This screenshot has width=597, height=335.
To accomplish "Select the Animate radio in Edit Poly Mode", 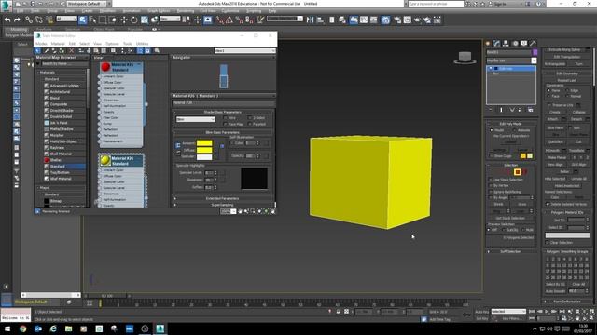I will [514, 130].
